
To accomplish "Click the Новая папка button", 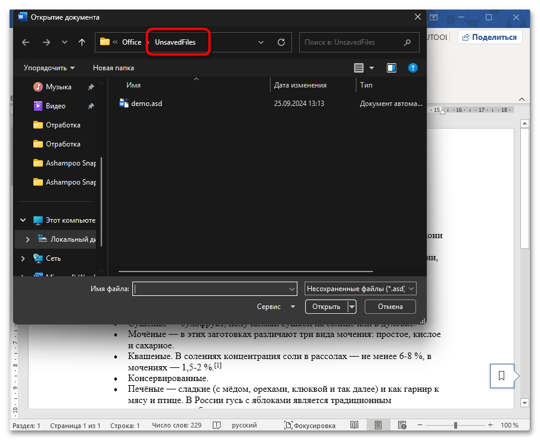I will pos(113,68).
